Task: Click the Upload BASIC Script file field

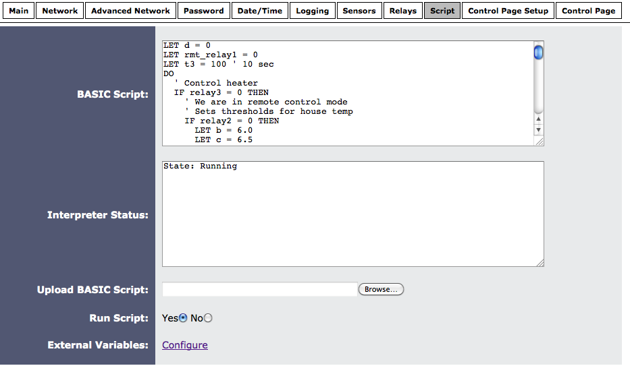Action: tap(259, 289)
